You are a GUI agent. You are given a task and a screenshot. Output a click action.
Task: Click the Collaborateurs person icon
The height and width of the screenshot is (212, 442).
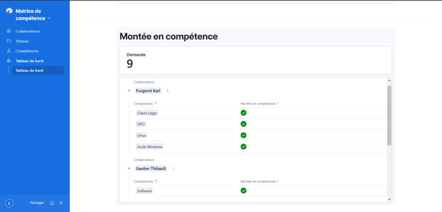pyautogui.click(x=9, y=31)
